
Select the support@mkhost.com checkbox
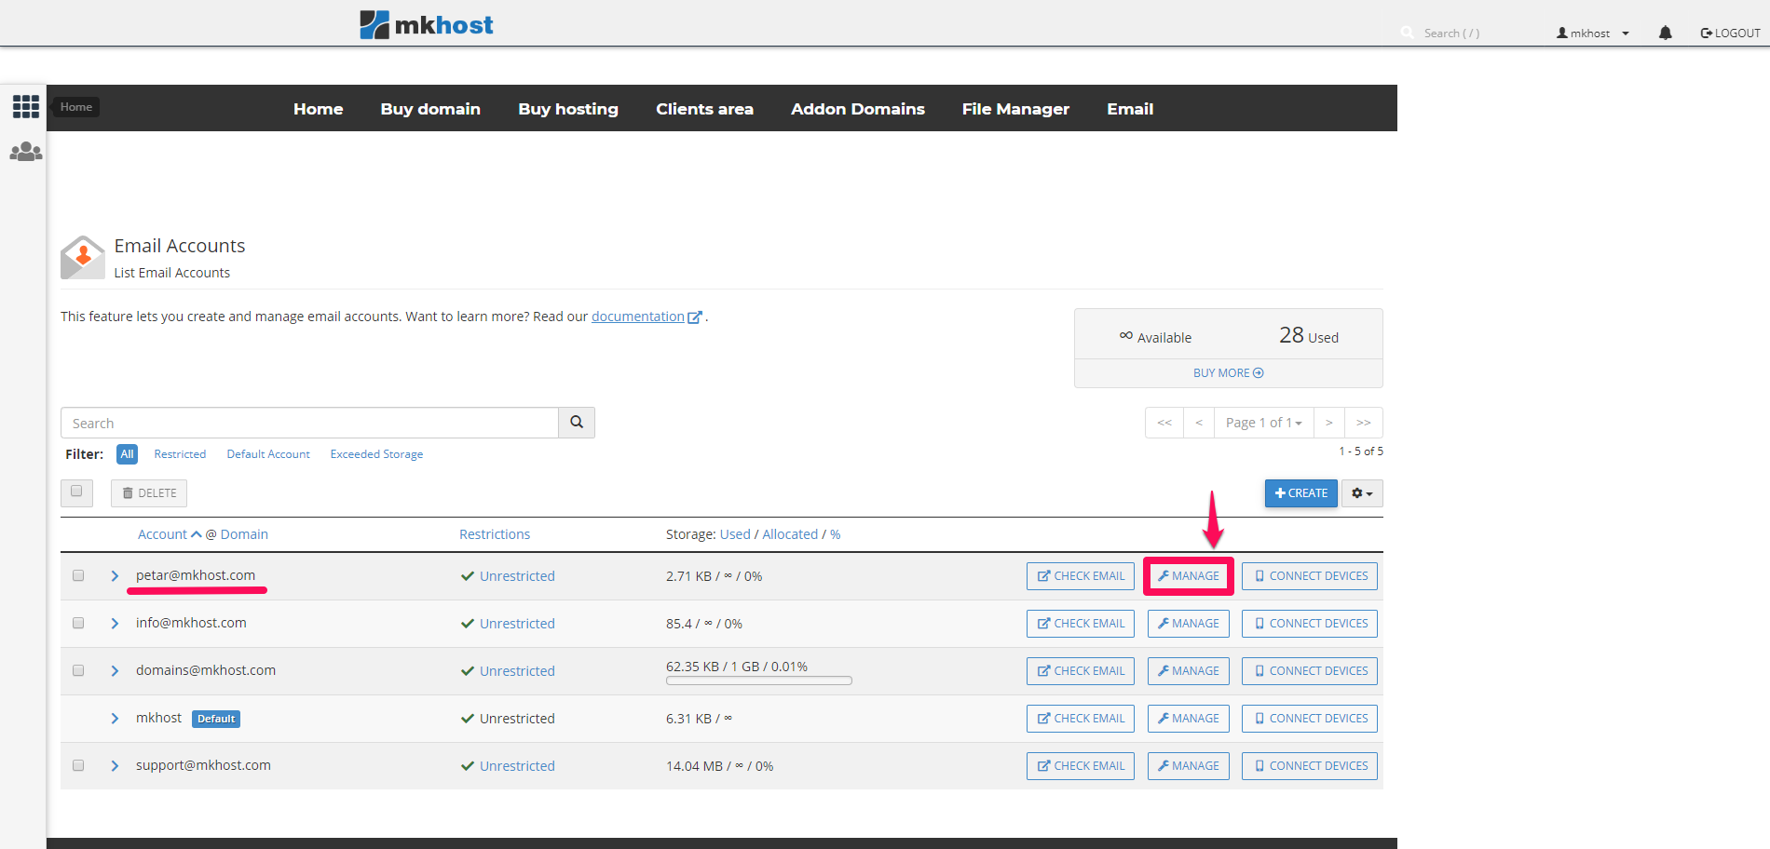[78, 765]
